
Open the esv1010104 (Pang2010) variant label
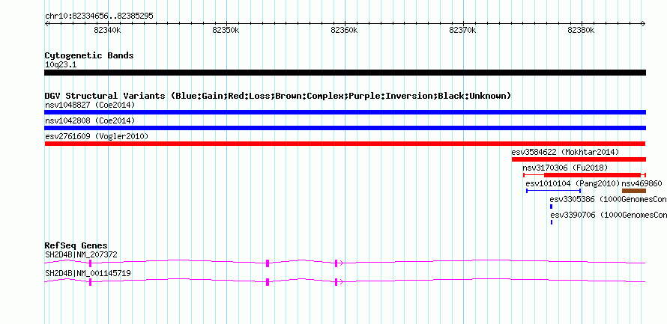(573, 183)
